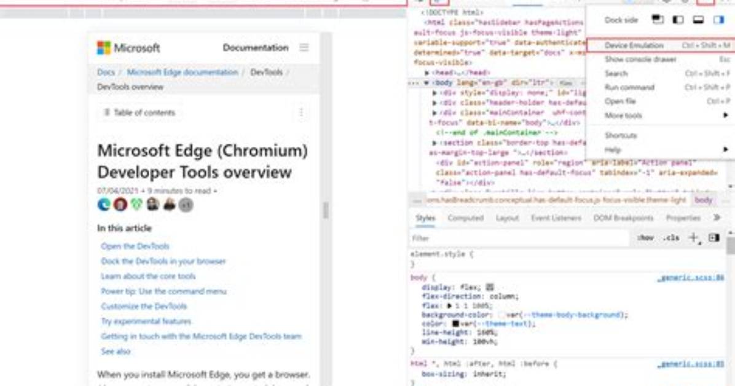This screenshot has width=735, height=386.
Task: Toggle the .cls element classes panel
Action: pyautogui.click(x=671, y=238)
